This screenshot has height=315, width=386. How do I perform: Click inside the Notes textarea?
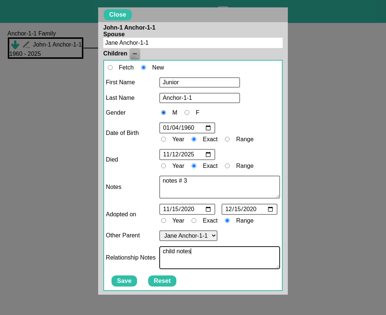[219, 187]
